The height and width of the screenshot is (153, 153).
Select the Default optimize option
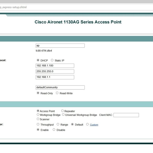(72, 124)
